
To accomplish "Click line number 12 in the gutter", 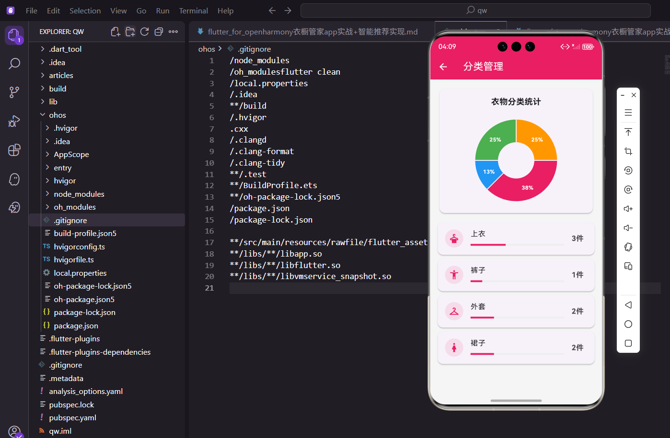I will [209, 185].
